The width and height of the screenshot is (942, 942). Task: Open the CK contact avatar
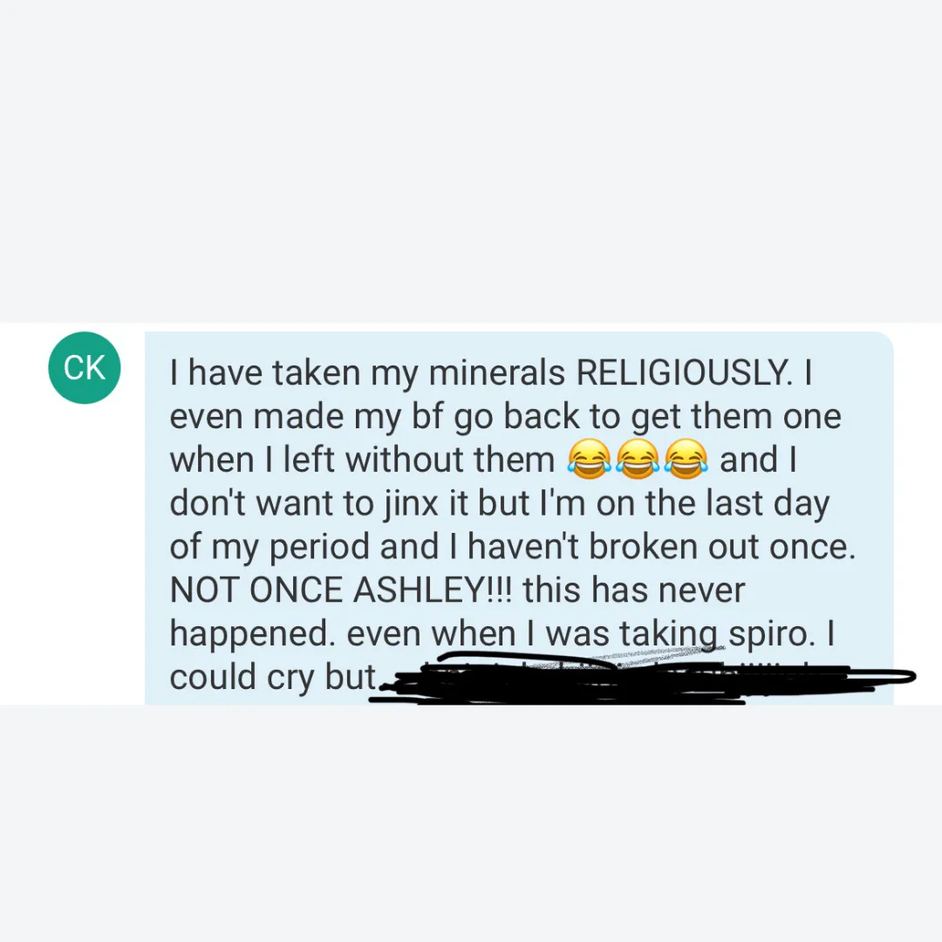(x=84, y=367)
